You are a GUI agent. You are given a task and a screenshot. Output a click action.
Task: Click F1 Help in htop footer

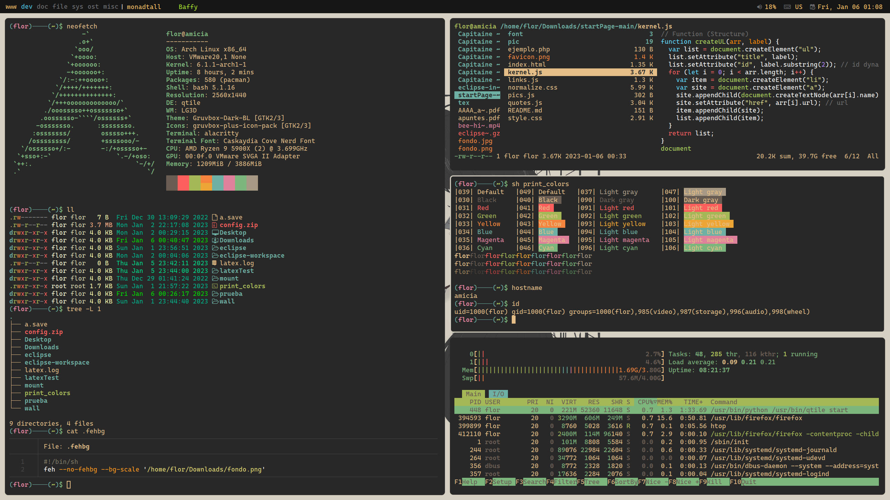click(x=469, y=482)
